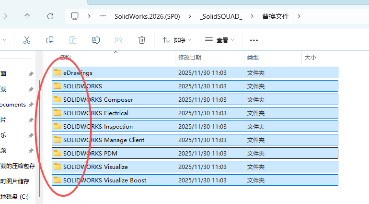Select SOLIDWORKS Manage Client folder name

pos(104,140)
